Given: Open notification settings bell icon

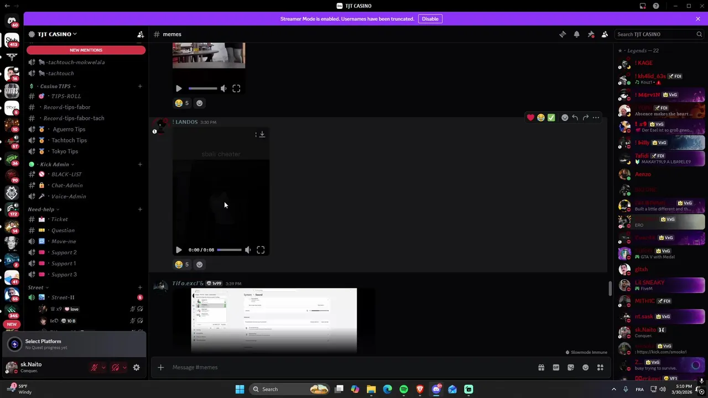Looking at the screenshot, I should (x=576, y=34).
